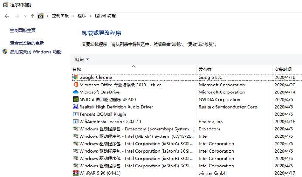The image size is (302, 177).
Task: Open 查看已安装的更新 link
Action: [27, 43]
